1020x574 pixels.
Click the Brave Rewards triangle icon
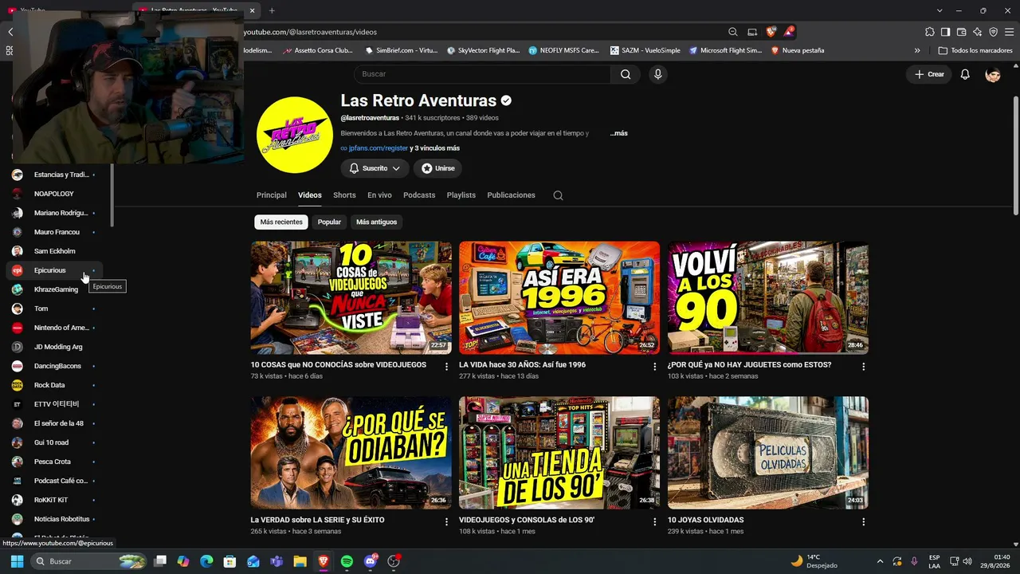(x=788, y=32)
